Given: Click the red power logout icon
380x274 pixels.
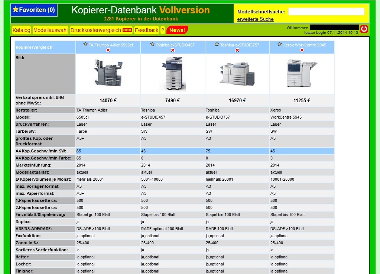Looking at the screenshot, I should [364, 29].
